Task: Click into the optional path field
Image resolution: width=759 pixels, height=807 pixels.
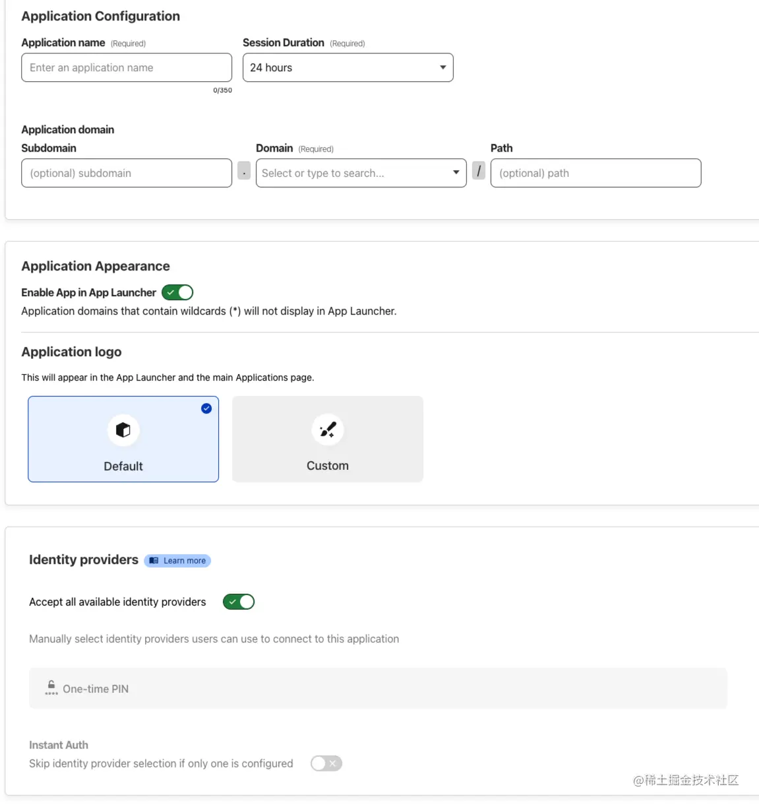Action: click(x=596, y=173)
